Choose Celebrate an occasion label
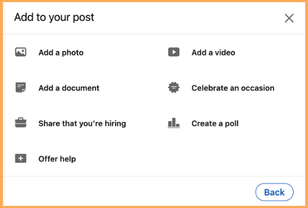Viewport: 308px width, 208px height. (x=233, y=88)
